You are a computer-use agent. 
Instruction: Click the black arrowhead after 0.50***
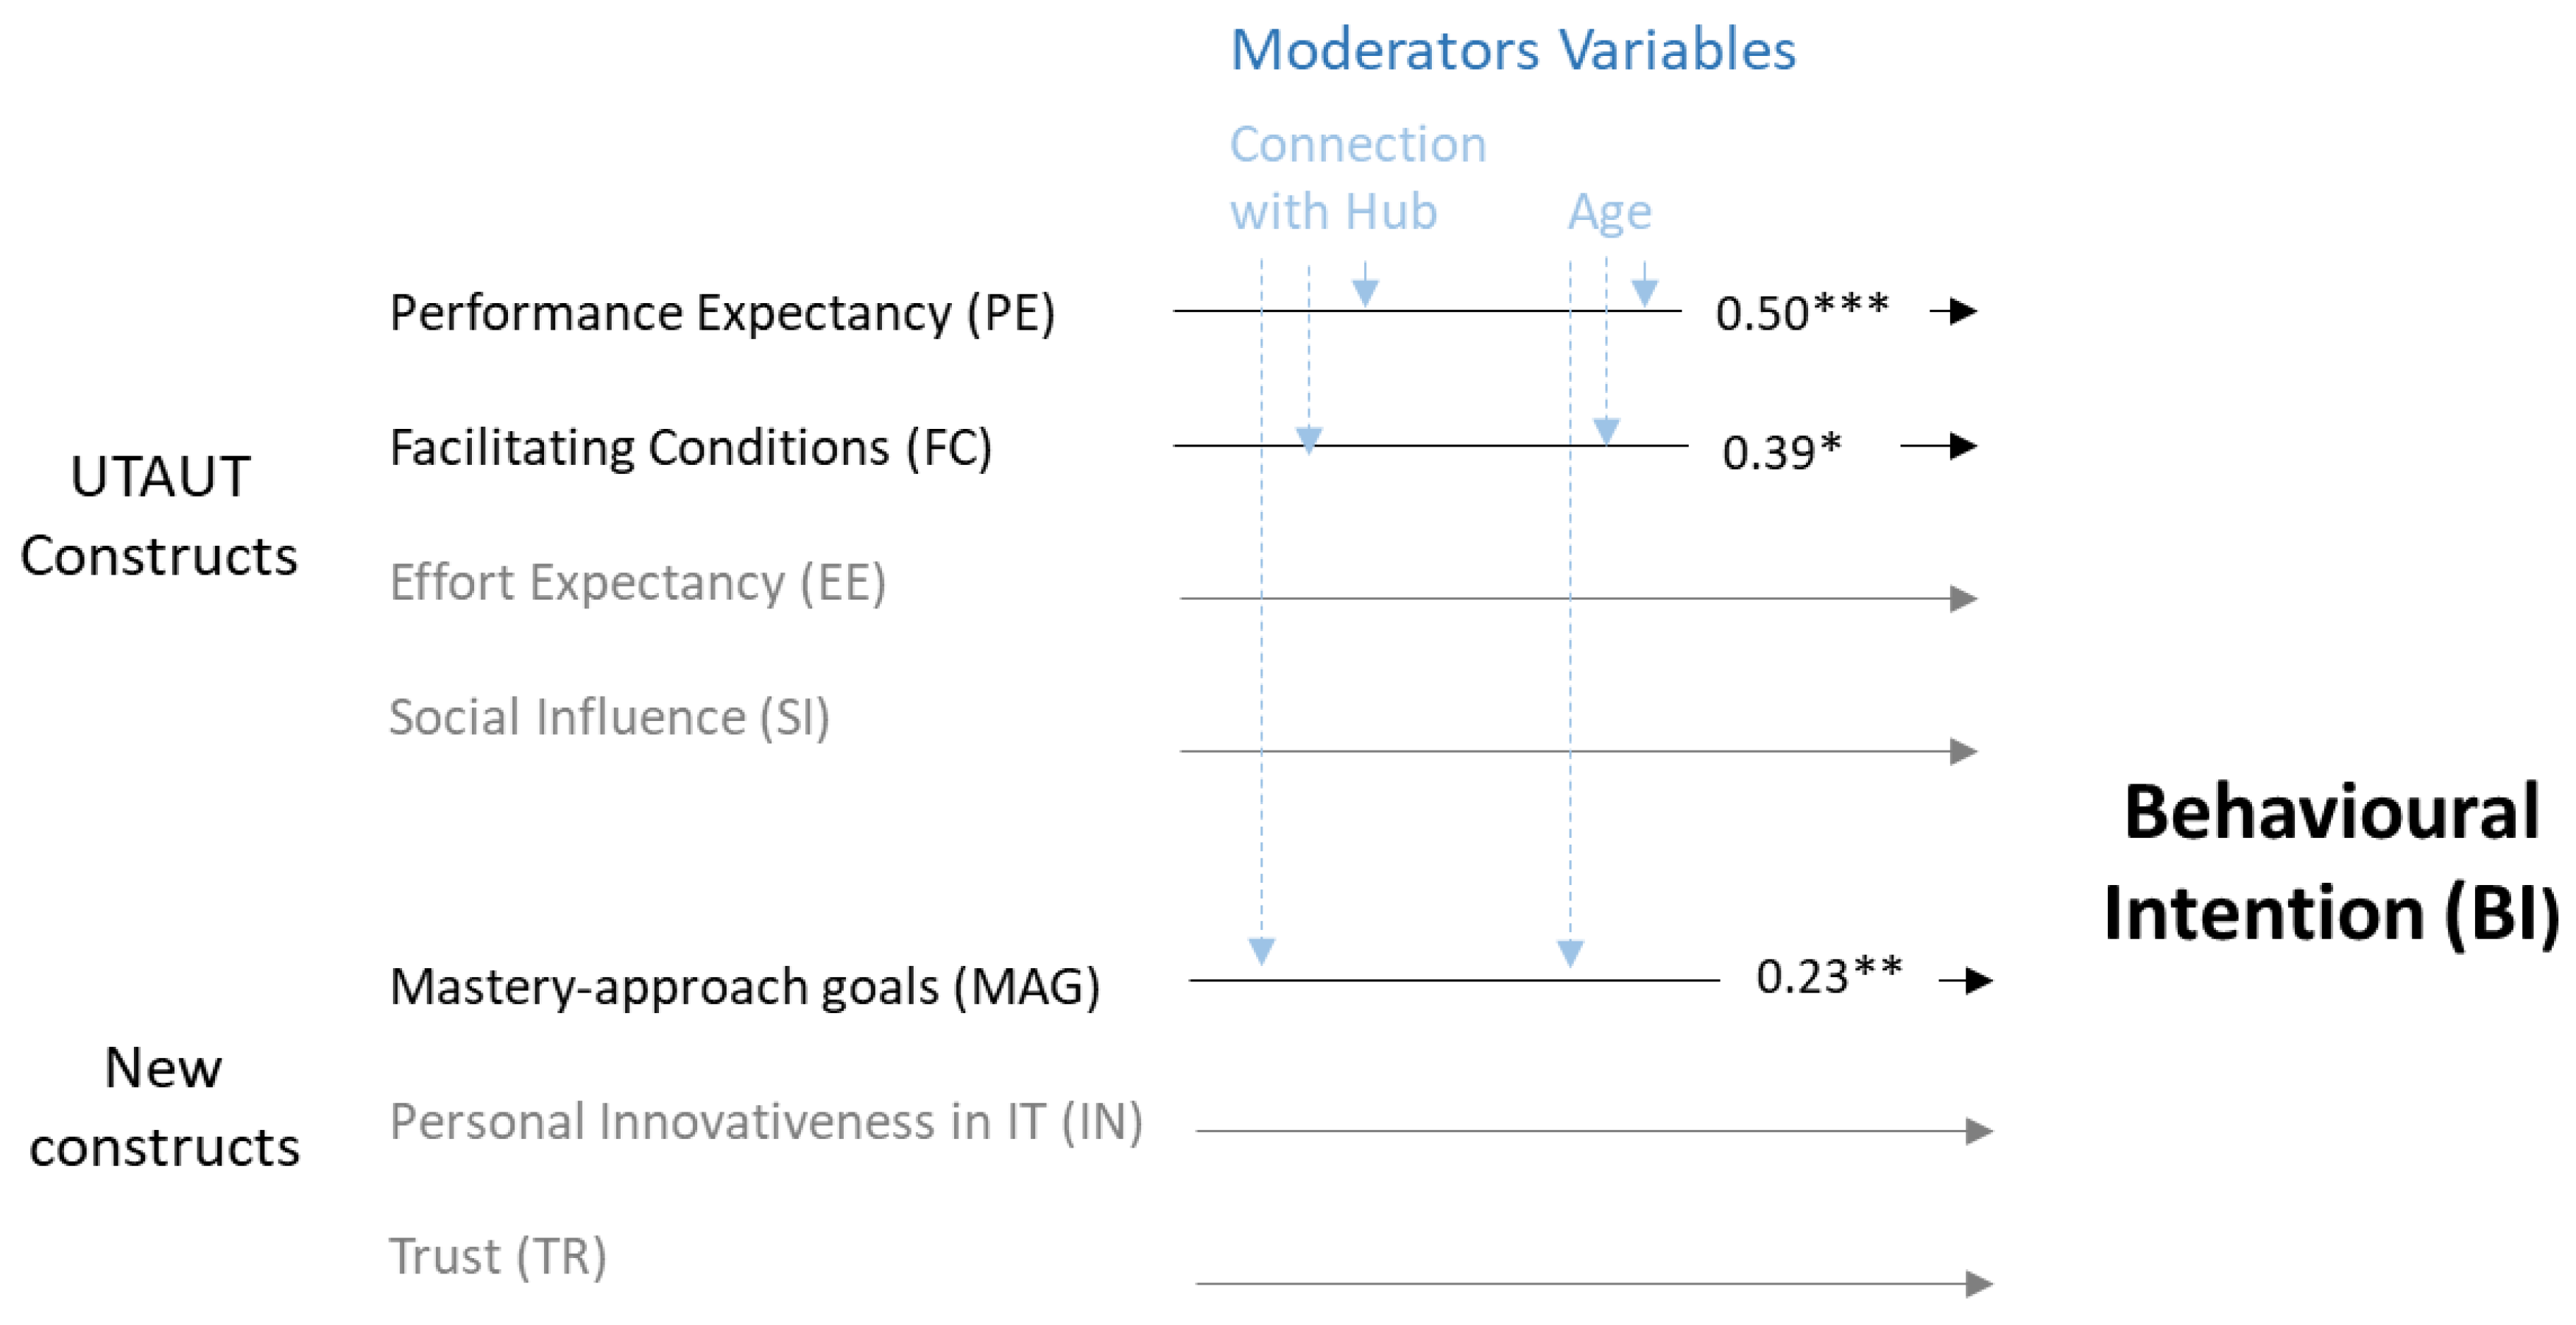click(1963, 312)
